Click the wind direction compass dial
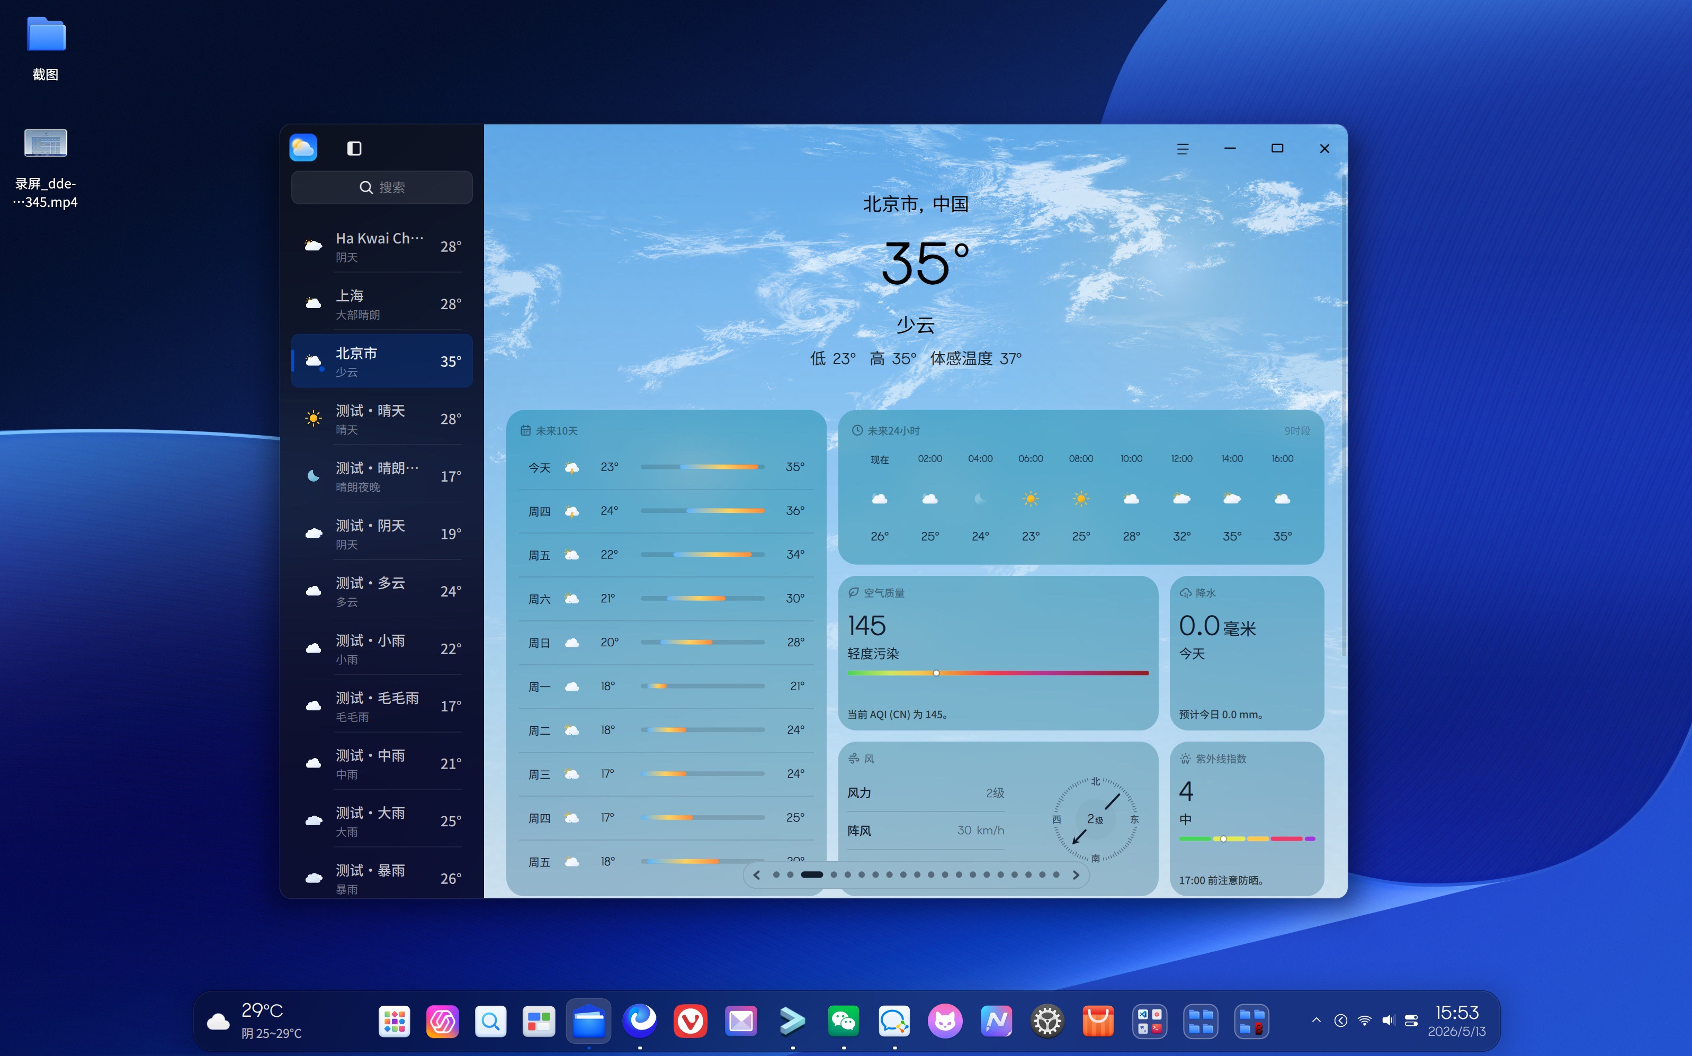 click(x=1095, y=819)
